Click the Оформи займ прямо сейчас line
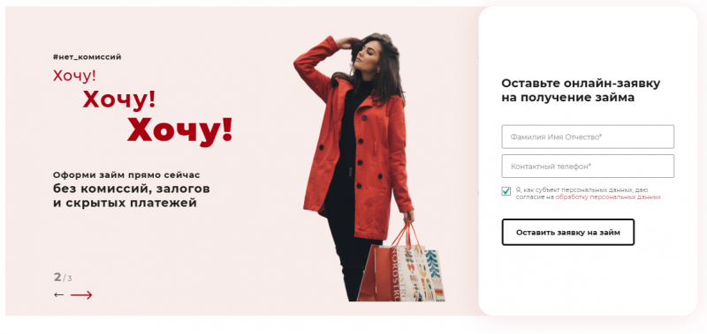Viewport: 707px width, 334px height. 126,174
